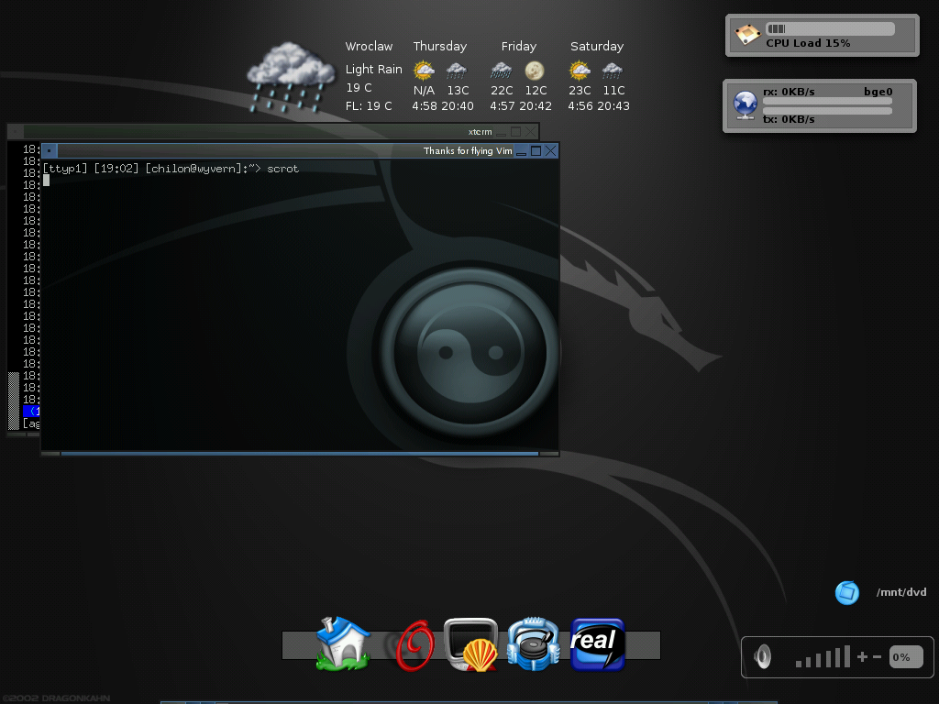Click the volume level bars

823,657
